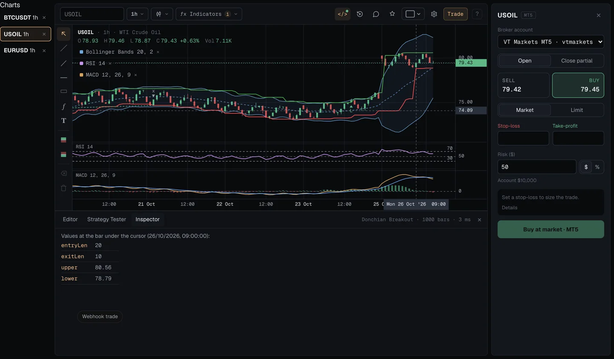Click the trash icon to delete drawings
Screen dimensions: 614x359
[x=64, y=188]
